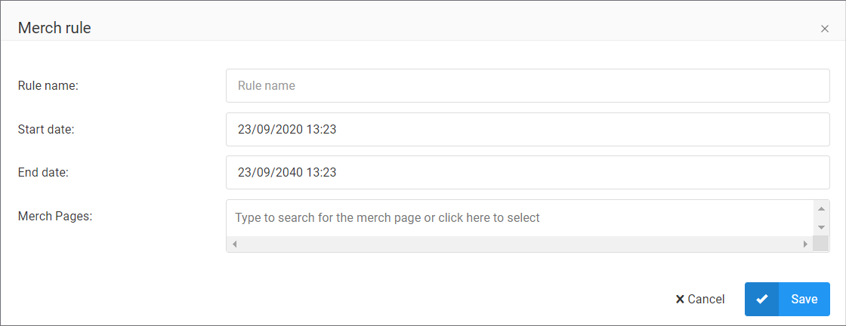Click the End date label
Image resolution: width=846 pixels, height=326 pixels.
(44, 172)
